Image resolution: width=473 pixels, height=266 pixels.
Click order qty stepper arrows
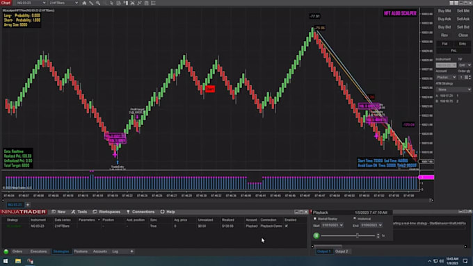pos(470,77)
